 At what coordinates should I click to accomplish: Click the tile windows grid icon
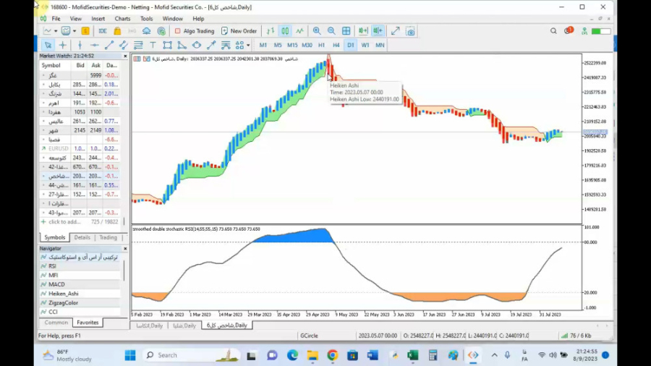tap(346, 30)
